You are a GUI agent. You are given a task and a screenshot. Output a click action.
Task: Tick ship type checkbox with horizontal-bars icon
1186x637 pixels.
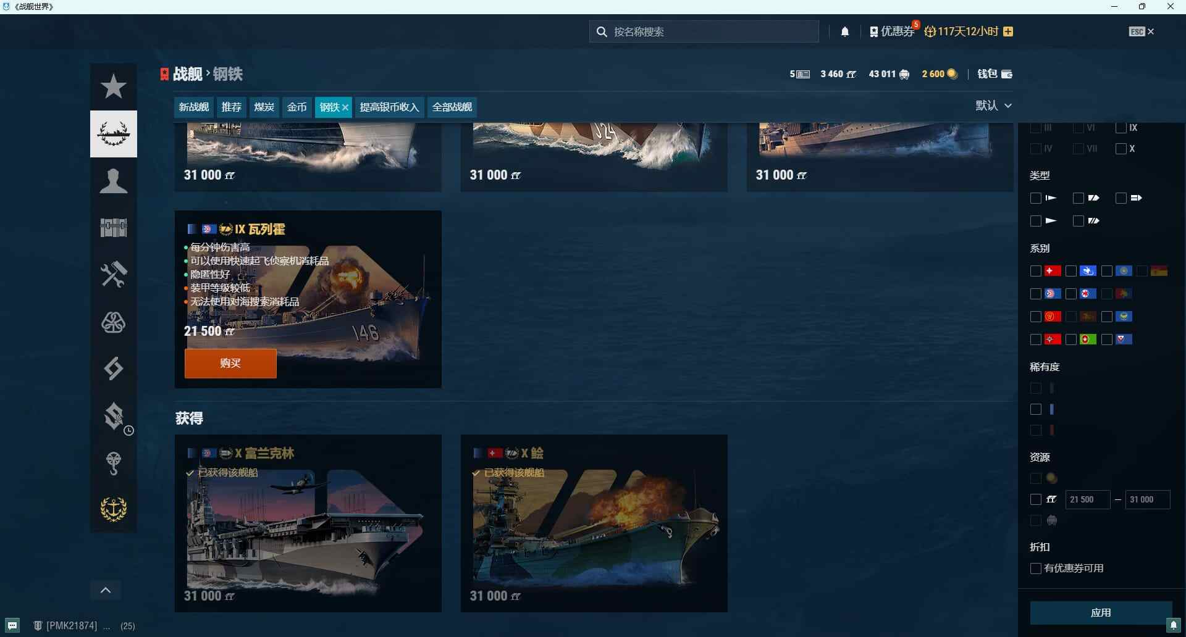(x=1121, y=198)
